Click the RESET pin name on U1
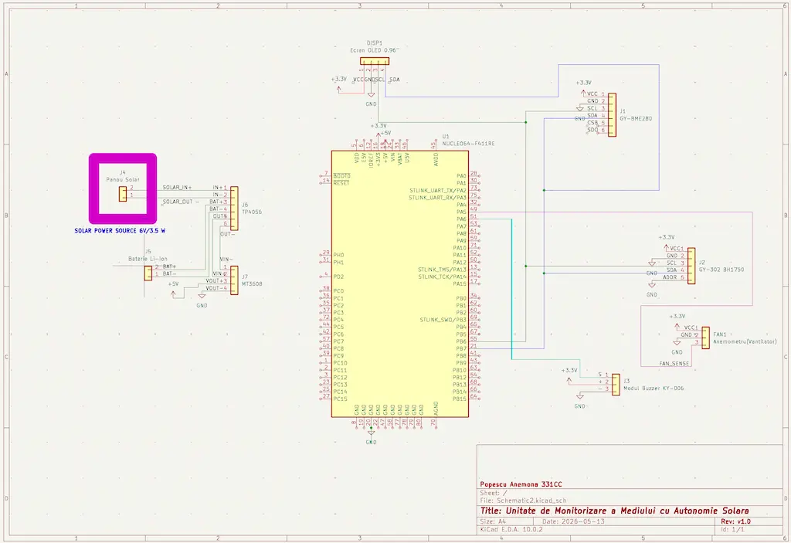Screen dimensions: 791x543 [341, 183]
